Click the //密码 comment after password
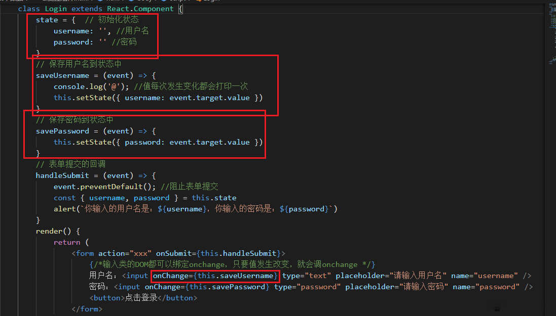Image resolution: width=556 pixels, height=316 pixels. point(124,42)
